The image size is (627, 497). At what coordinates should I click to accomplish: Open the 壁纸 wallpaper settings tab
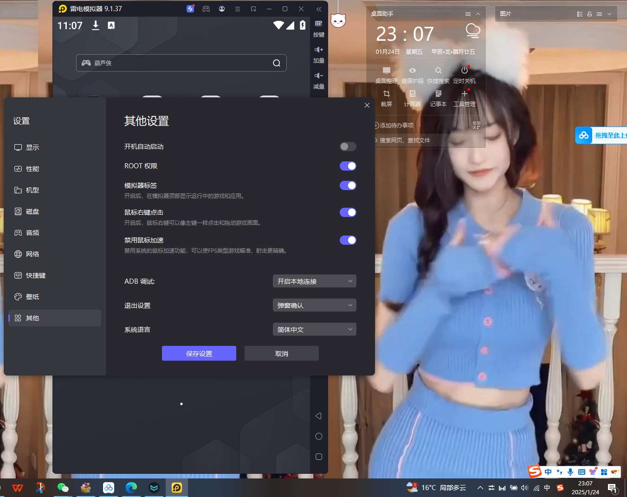pyautogui.click(x=54, y=297)
